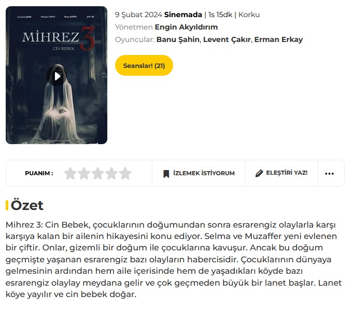Rate the movie three stars
The width and height of the screenshot is (353, 309).
coord(97,173)
